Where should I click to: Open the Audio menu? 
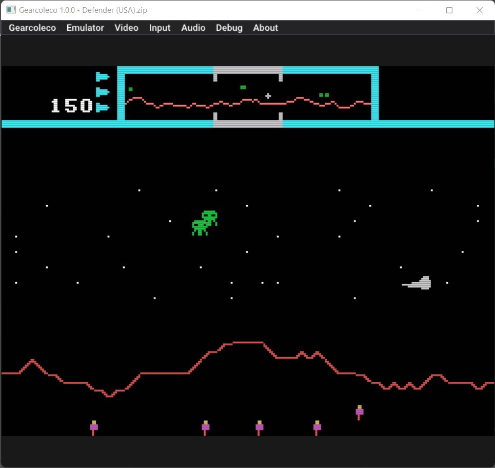(193, 28)
